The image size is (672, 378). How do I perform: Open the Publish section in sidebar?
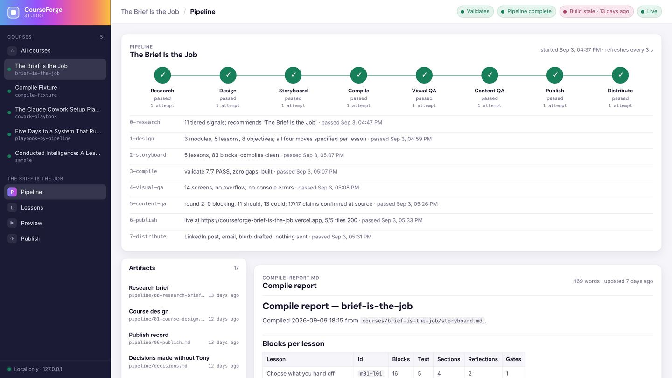(x=55, y=238)
